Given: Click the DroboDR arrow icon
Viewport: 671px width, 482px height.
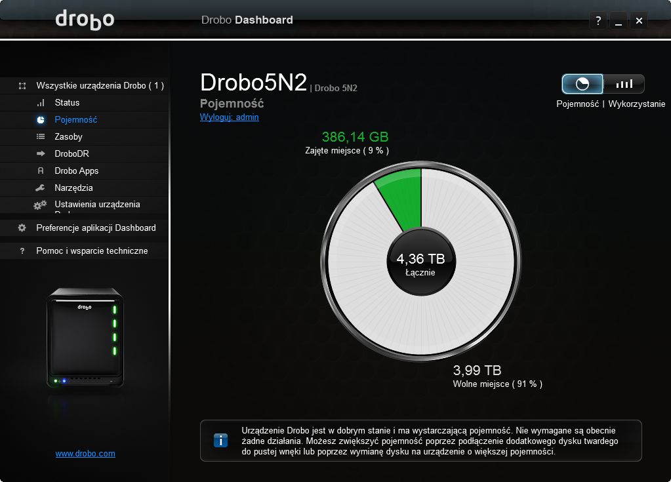Looking at the screenshot, I should coord(41,153).
